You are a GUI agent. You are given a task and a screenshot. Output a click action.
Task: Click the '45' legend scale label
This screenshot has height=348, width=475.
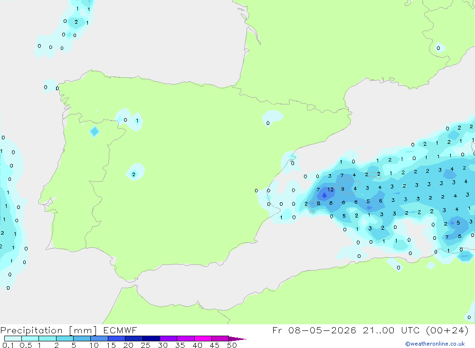[x=215, y=345]
